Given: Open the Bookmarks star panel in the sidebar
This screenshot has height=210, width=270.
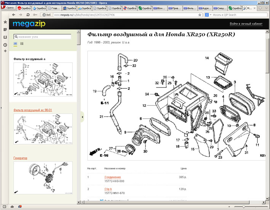Looking at the screenshot, I should pyautogui.click(x=5, y=22).
